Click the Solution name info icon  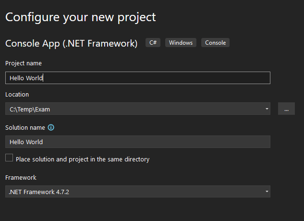coord(51,128)
